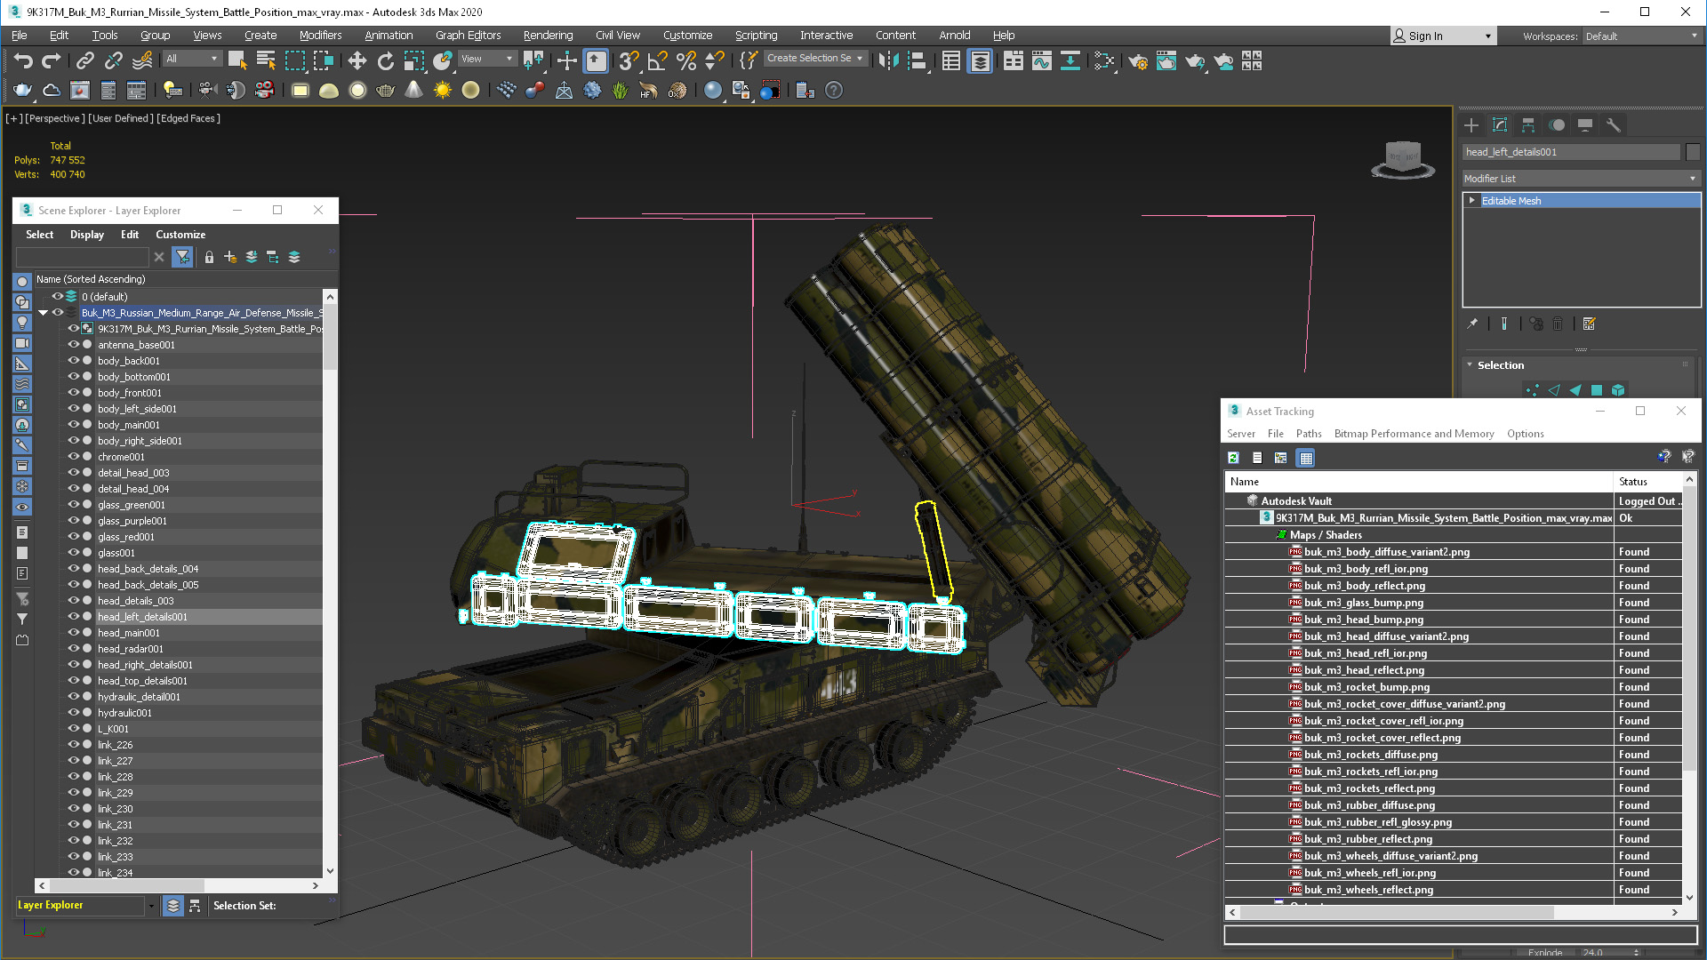Open Select by Name dialog
Viewport: 1707px width, 960px height.
266,60
